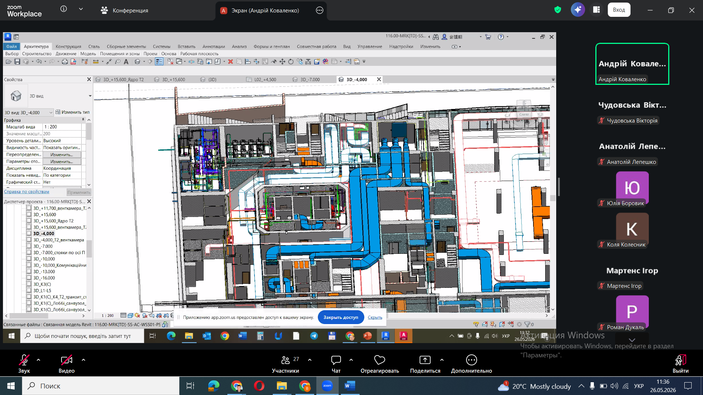
Task: Switch to the Системы ribbon tab
Action: pos(161,46)
